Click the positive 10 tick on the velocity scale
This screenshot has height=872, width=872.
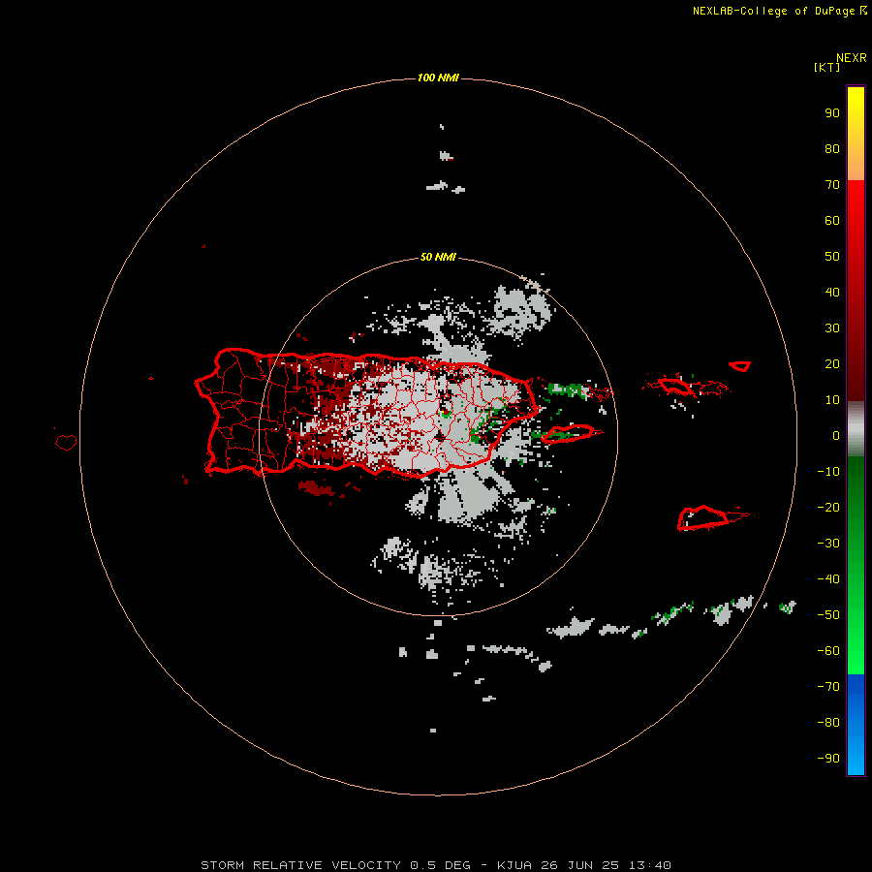point(832,400)
